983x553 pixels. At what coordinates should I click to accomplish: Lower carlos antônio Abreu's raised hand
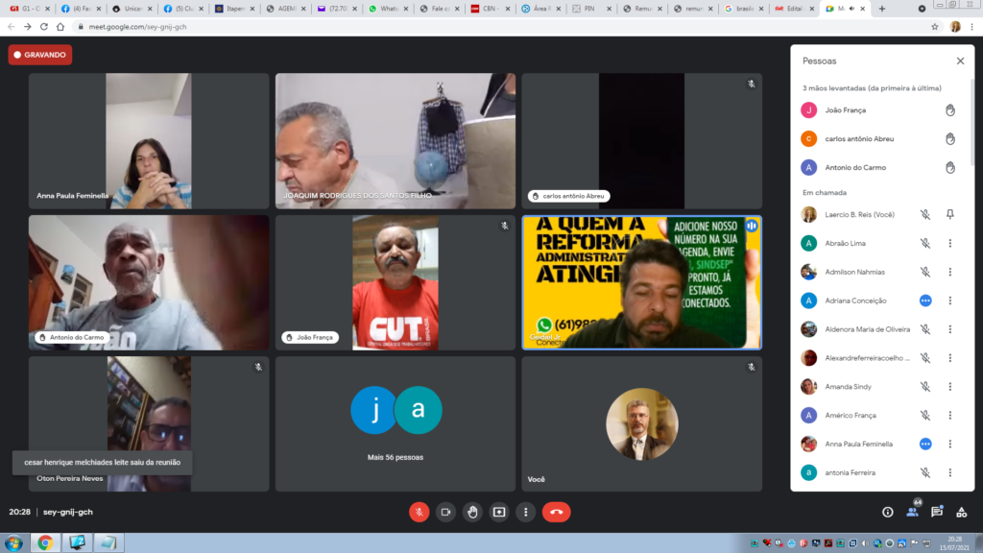pos(949,139)
